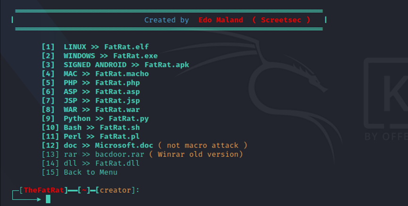This screenshot has height=206, width=408.
Task: Click the LINUX FatRat.elf menu option
Action: 95,47
